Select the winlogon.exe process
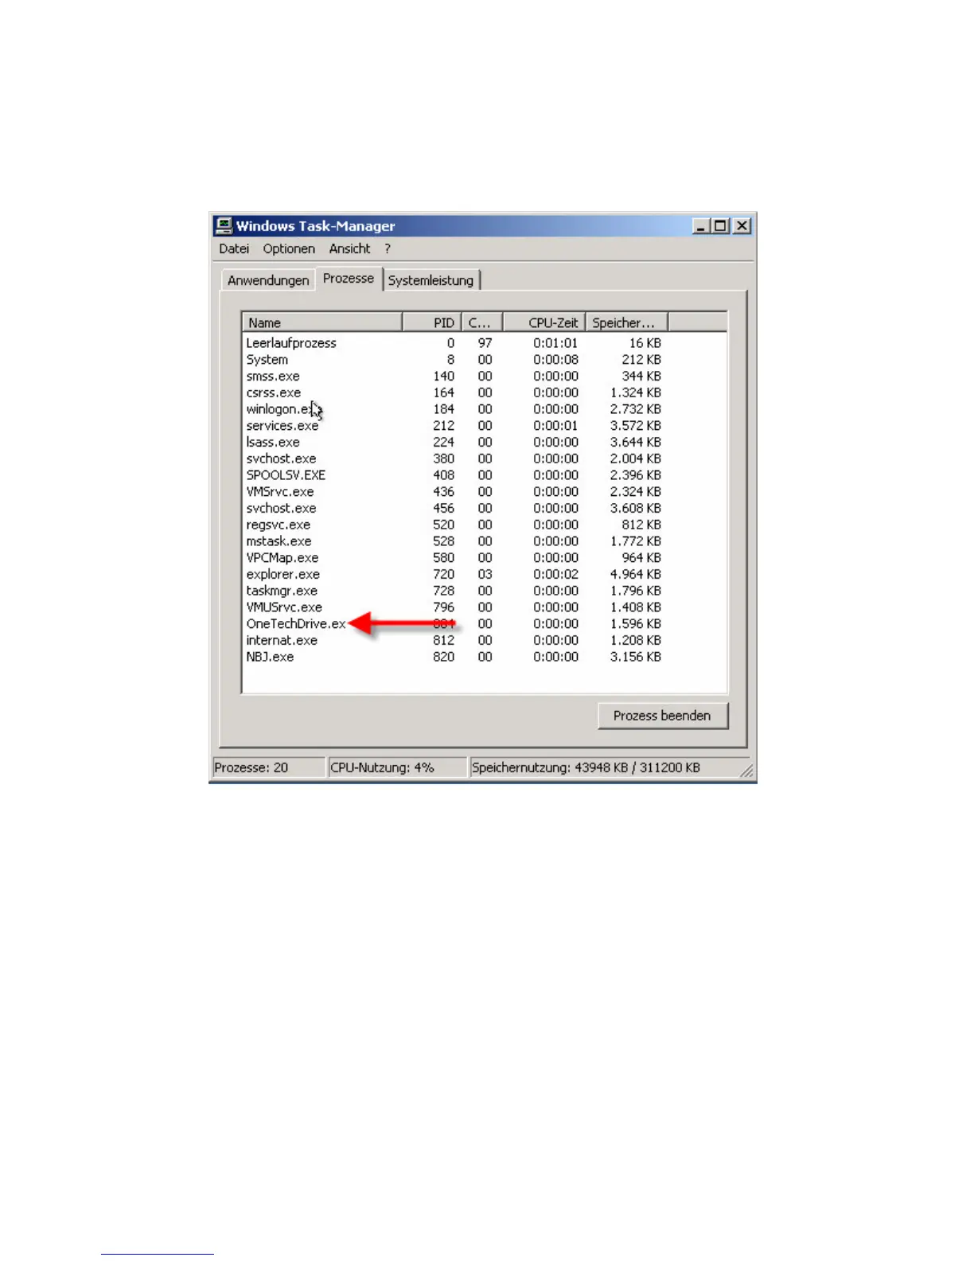Image resolution: width=974 pixels, height=1261 pixels. click(x=454, y=409)
